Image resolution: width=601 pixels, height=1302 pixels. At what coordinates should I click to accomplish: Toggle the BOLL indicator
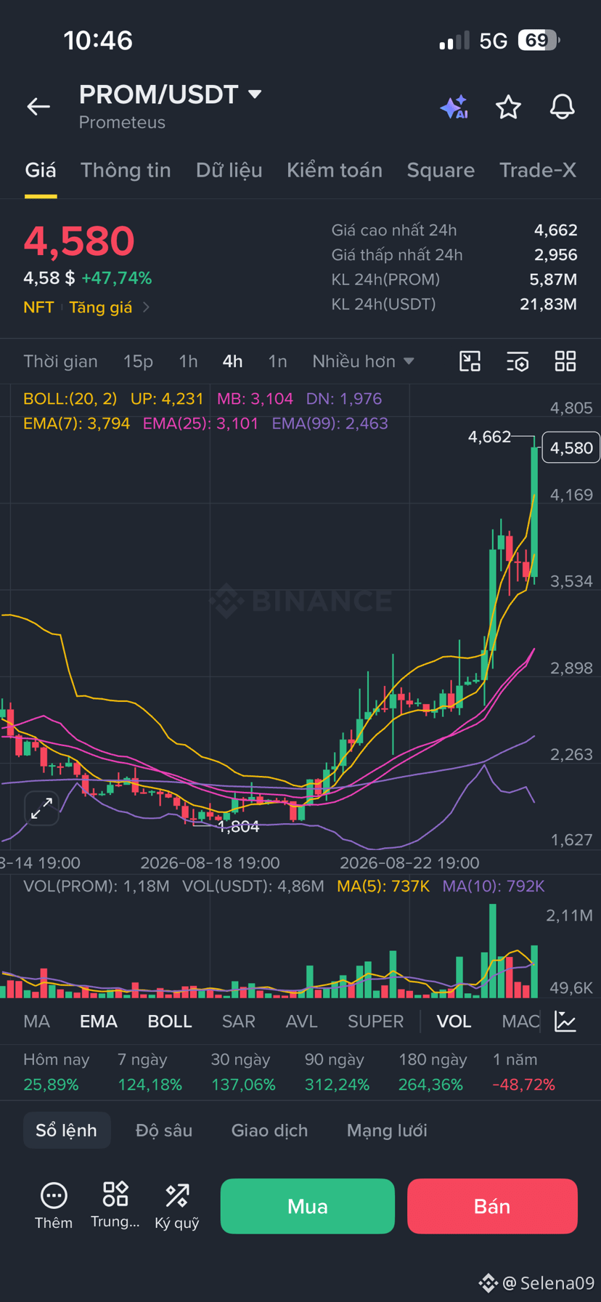tap(170, 1022)
